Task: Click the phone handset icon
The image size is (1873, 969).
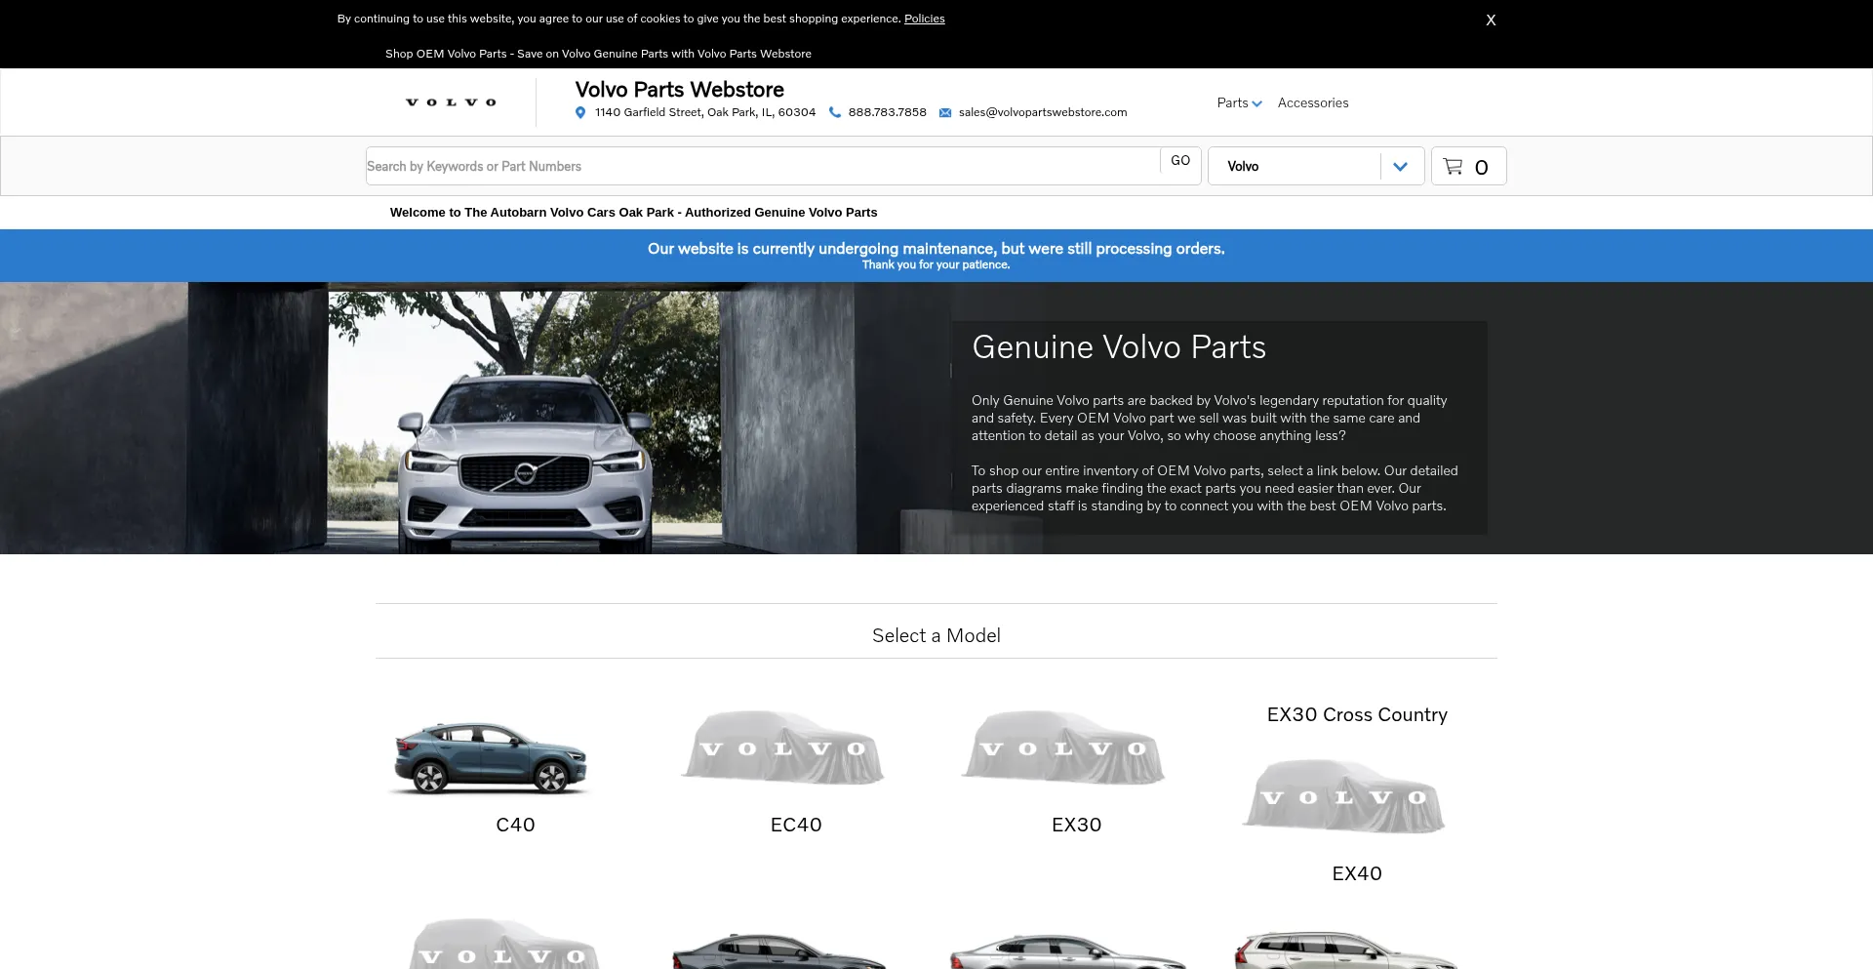Action: tap(835, 112)
